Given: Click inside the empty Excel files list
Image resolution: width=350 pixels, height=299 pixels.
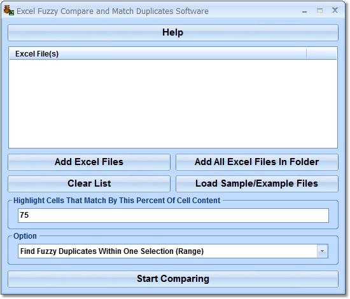Looking at the screenshot, I should coord(173,103).
